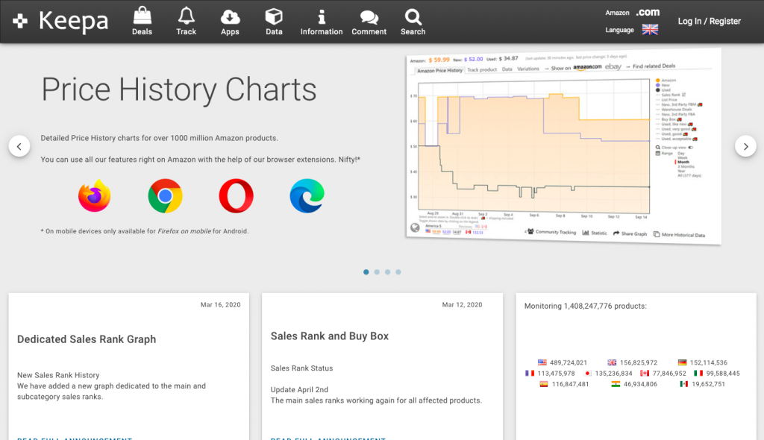Image resolution: width=764 pixels, height=440 pixels.
Task: Select the third carousel dot
Action: pyautogui.click(x=387, y=272)
